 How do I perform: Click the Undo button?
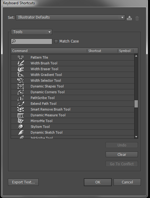tap(122, 145)
